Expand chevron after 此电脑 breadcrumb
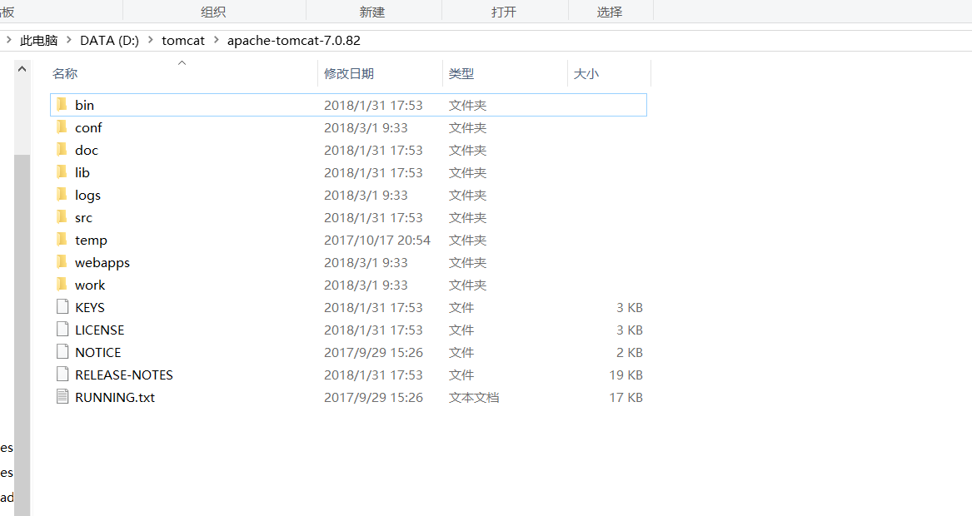The height and width of the screenshot is (516, 972). coord(69,40)
